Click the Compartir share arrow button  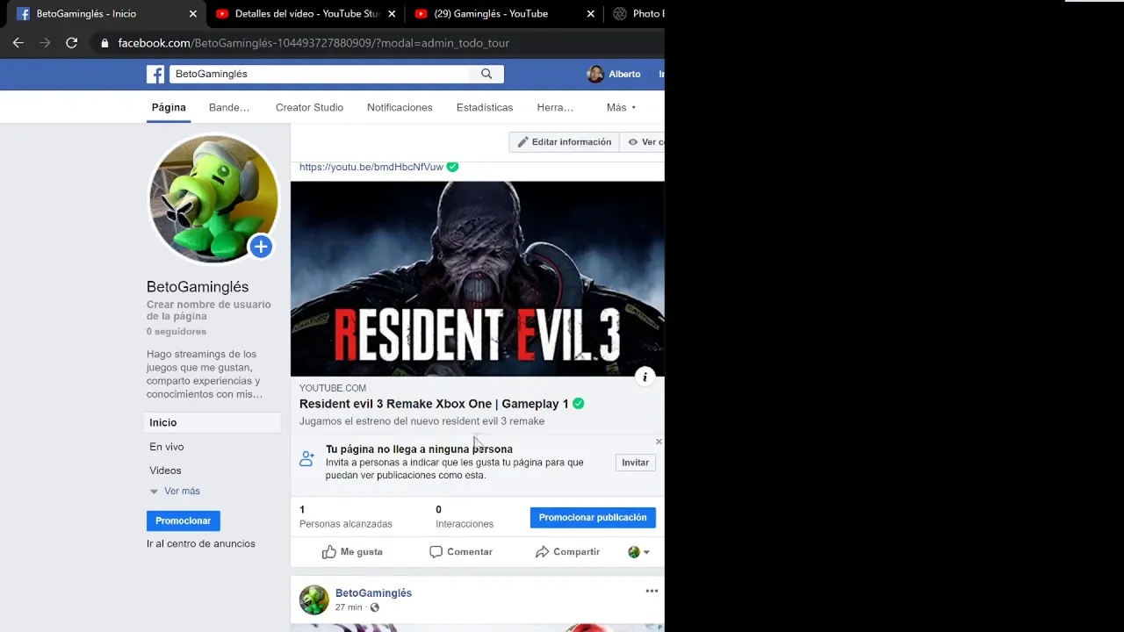coord(567,552)
